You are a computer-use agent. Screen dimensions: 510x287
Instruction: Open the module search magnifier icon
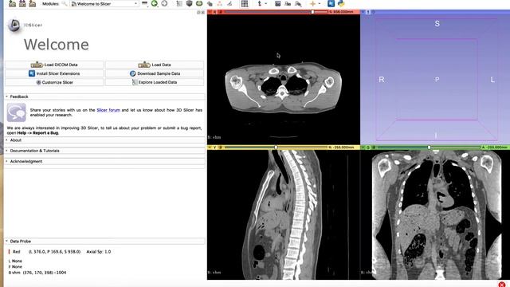[65, 3]
